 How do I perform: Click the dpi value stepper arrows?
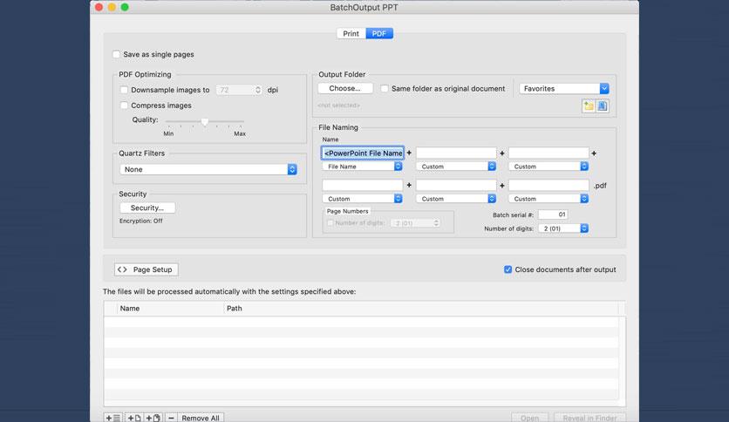pos(258,90)
